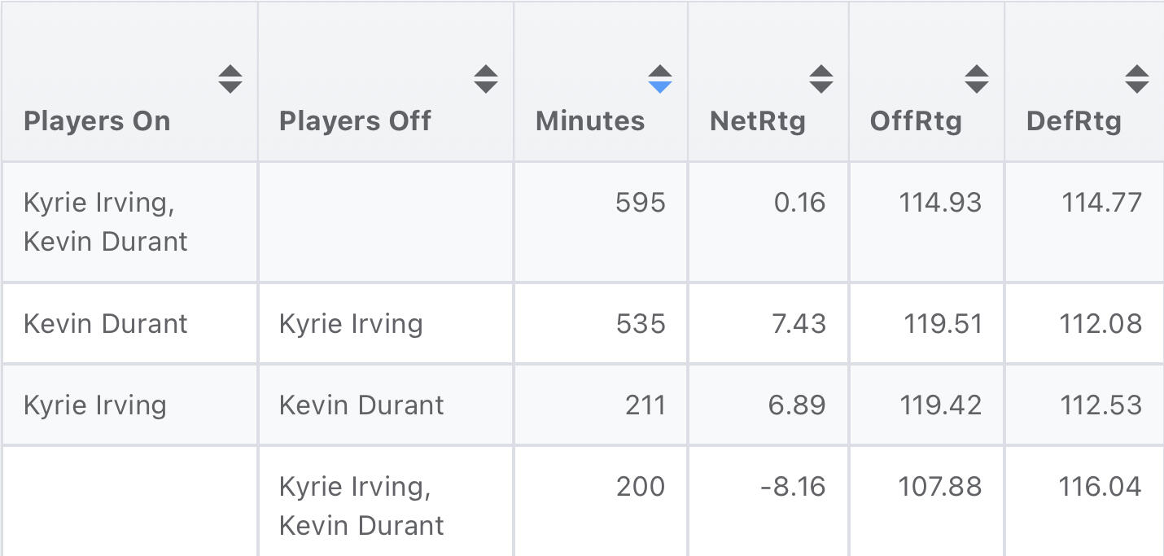Image resolution: width=1164 pixels, height=556 pixels.
Task: Select the Players On column header label
Action: tap(97, 121)
